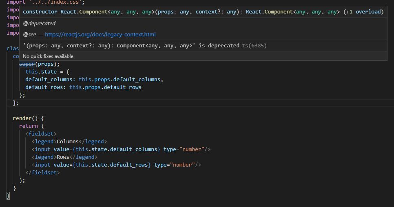The height and width of the screenshot is (207, 394).
Task: Click the @deprecated tag in tooltip
Action: pyautogui.click(x=39, y=23)
